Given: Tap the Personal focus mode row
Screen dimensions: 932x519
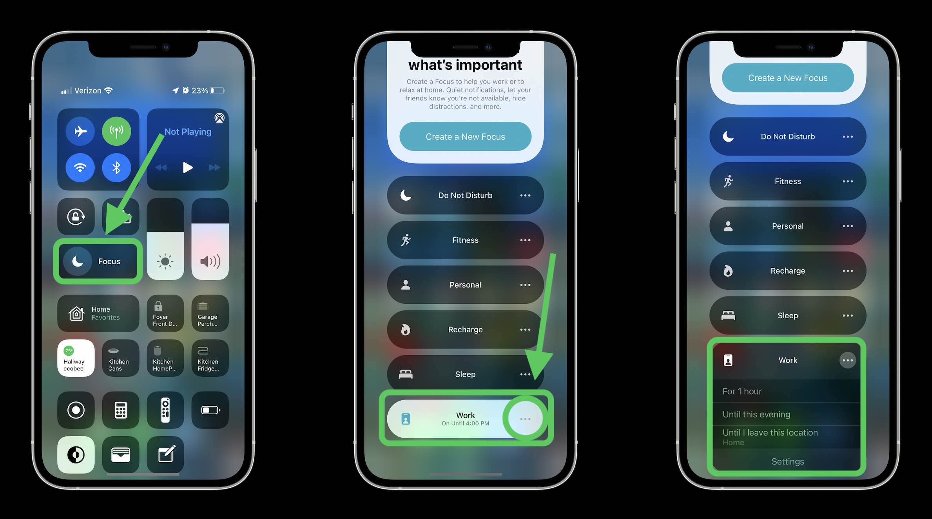Looking at the screenshot, I should coord(465,285).
